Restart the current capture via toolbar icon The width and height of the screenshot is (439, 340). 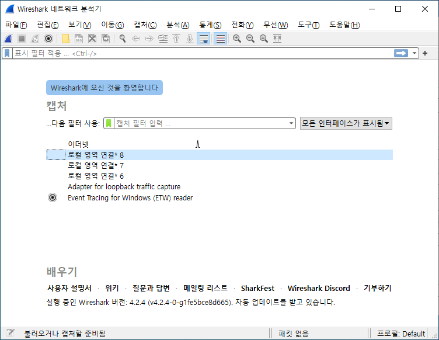click(35, 39)
